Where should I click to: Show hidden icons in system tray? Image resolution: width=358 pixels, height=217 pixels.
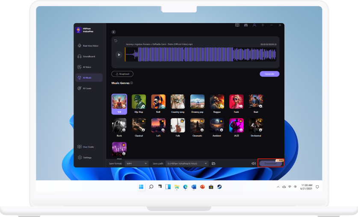pos(278,187)
